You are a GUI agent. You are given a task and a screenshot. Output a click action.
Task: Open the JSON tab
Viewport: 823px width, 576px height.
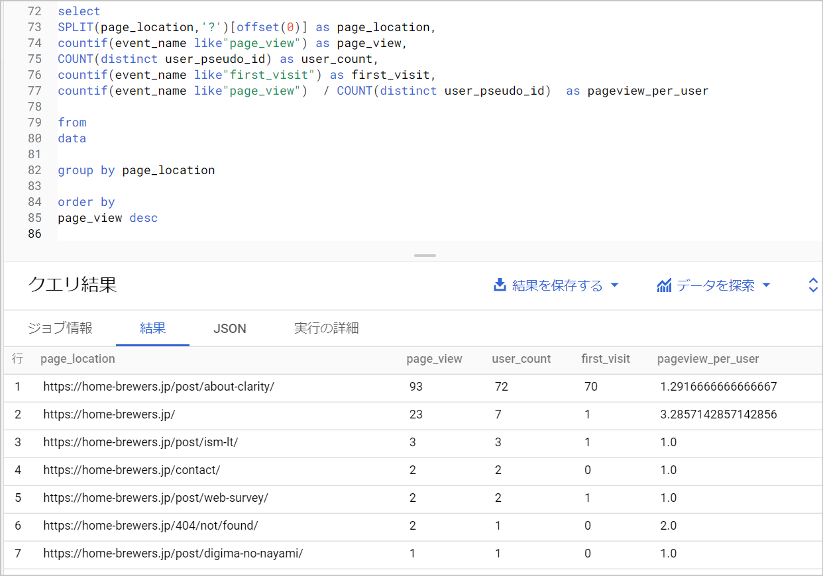click(230, 328)
